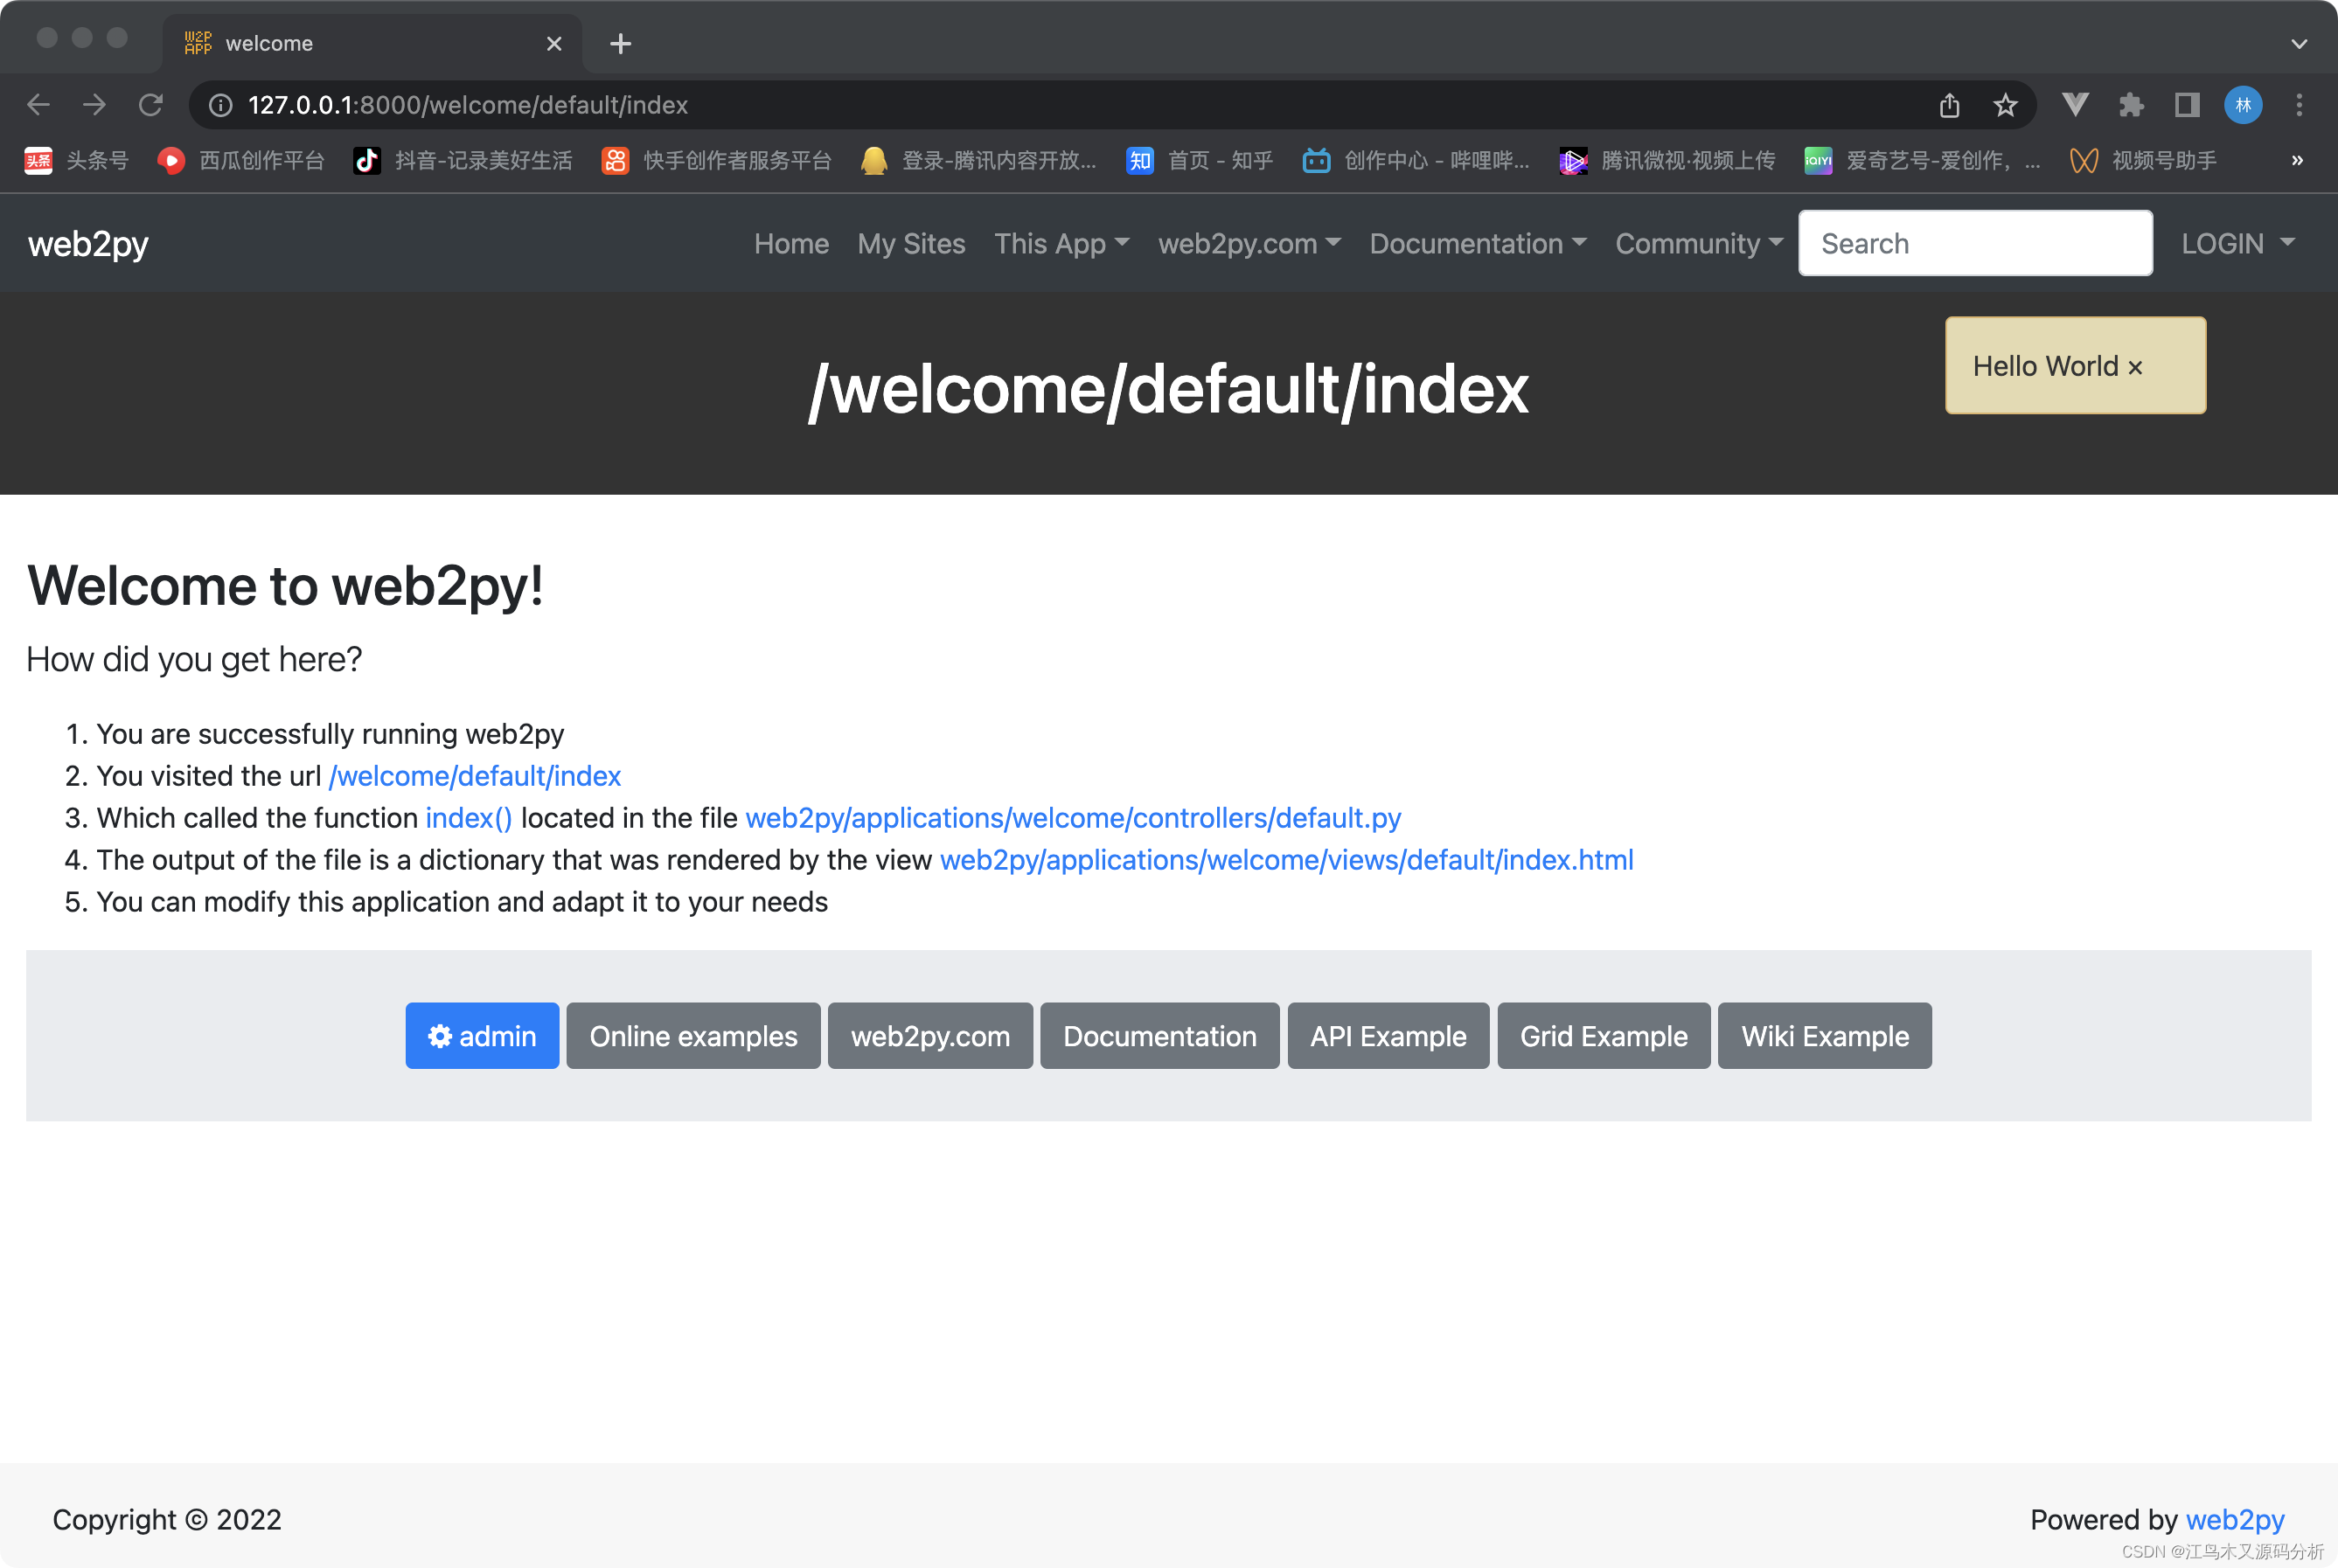The height and width of the screenshot is (1568, 2338).
Task: Open the Douyin bookmark icon
Action: click(x=367, y=160)
